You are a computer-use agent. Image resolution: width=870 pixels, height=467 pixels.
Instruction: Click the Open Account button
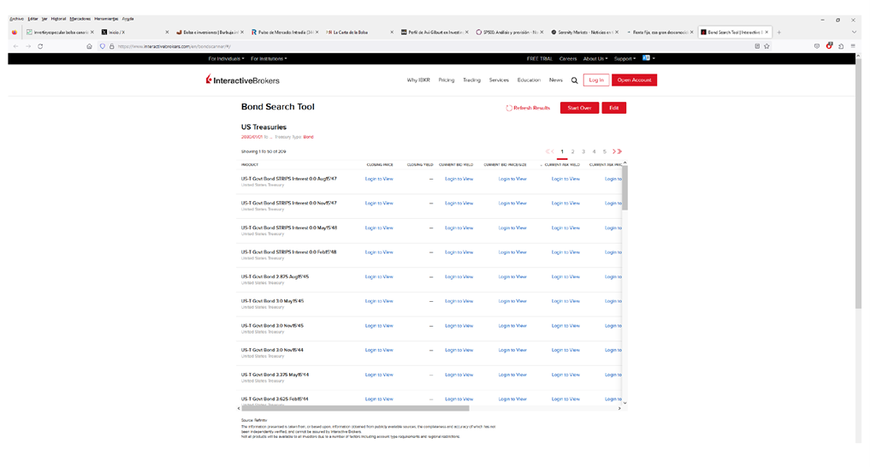tap(634, 80)
